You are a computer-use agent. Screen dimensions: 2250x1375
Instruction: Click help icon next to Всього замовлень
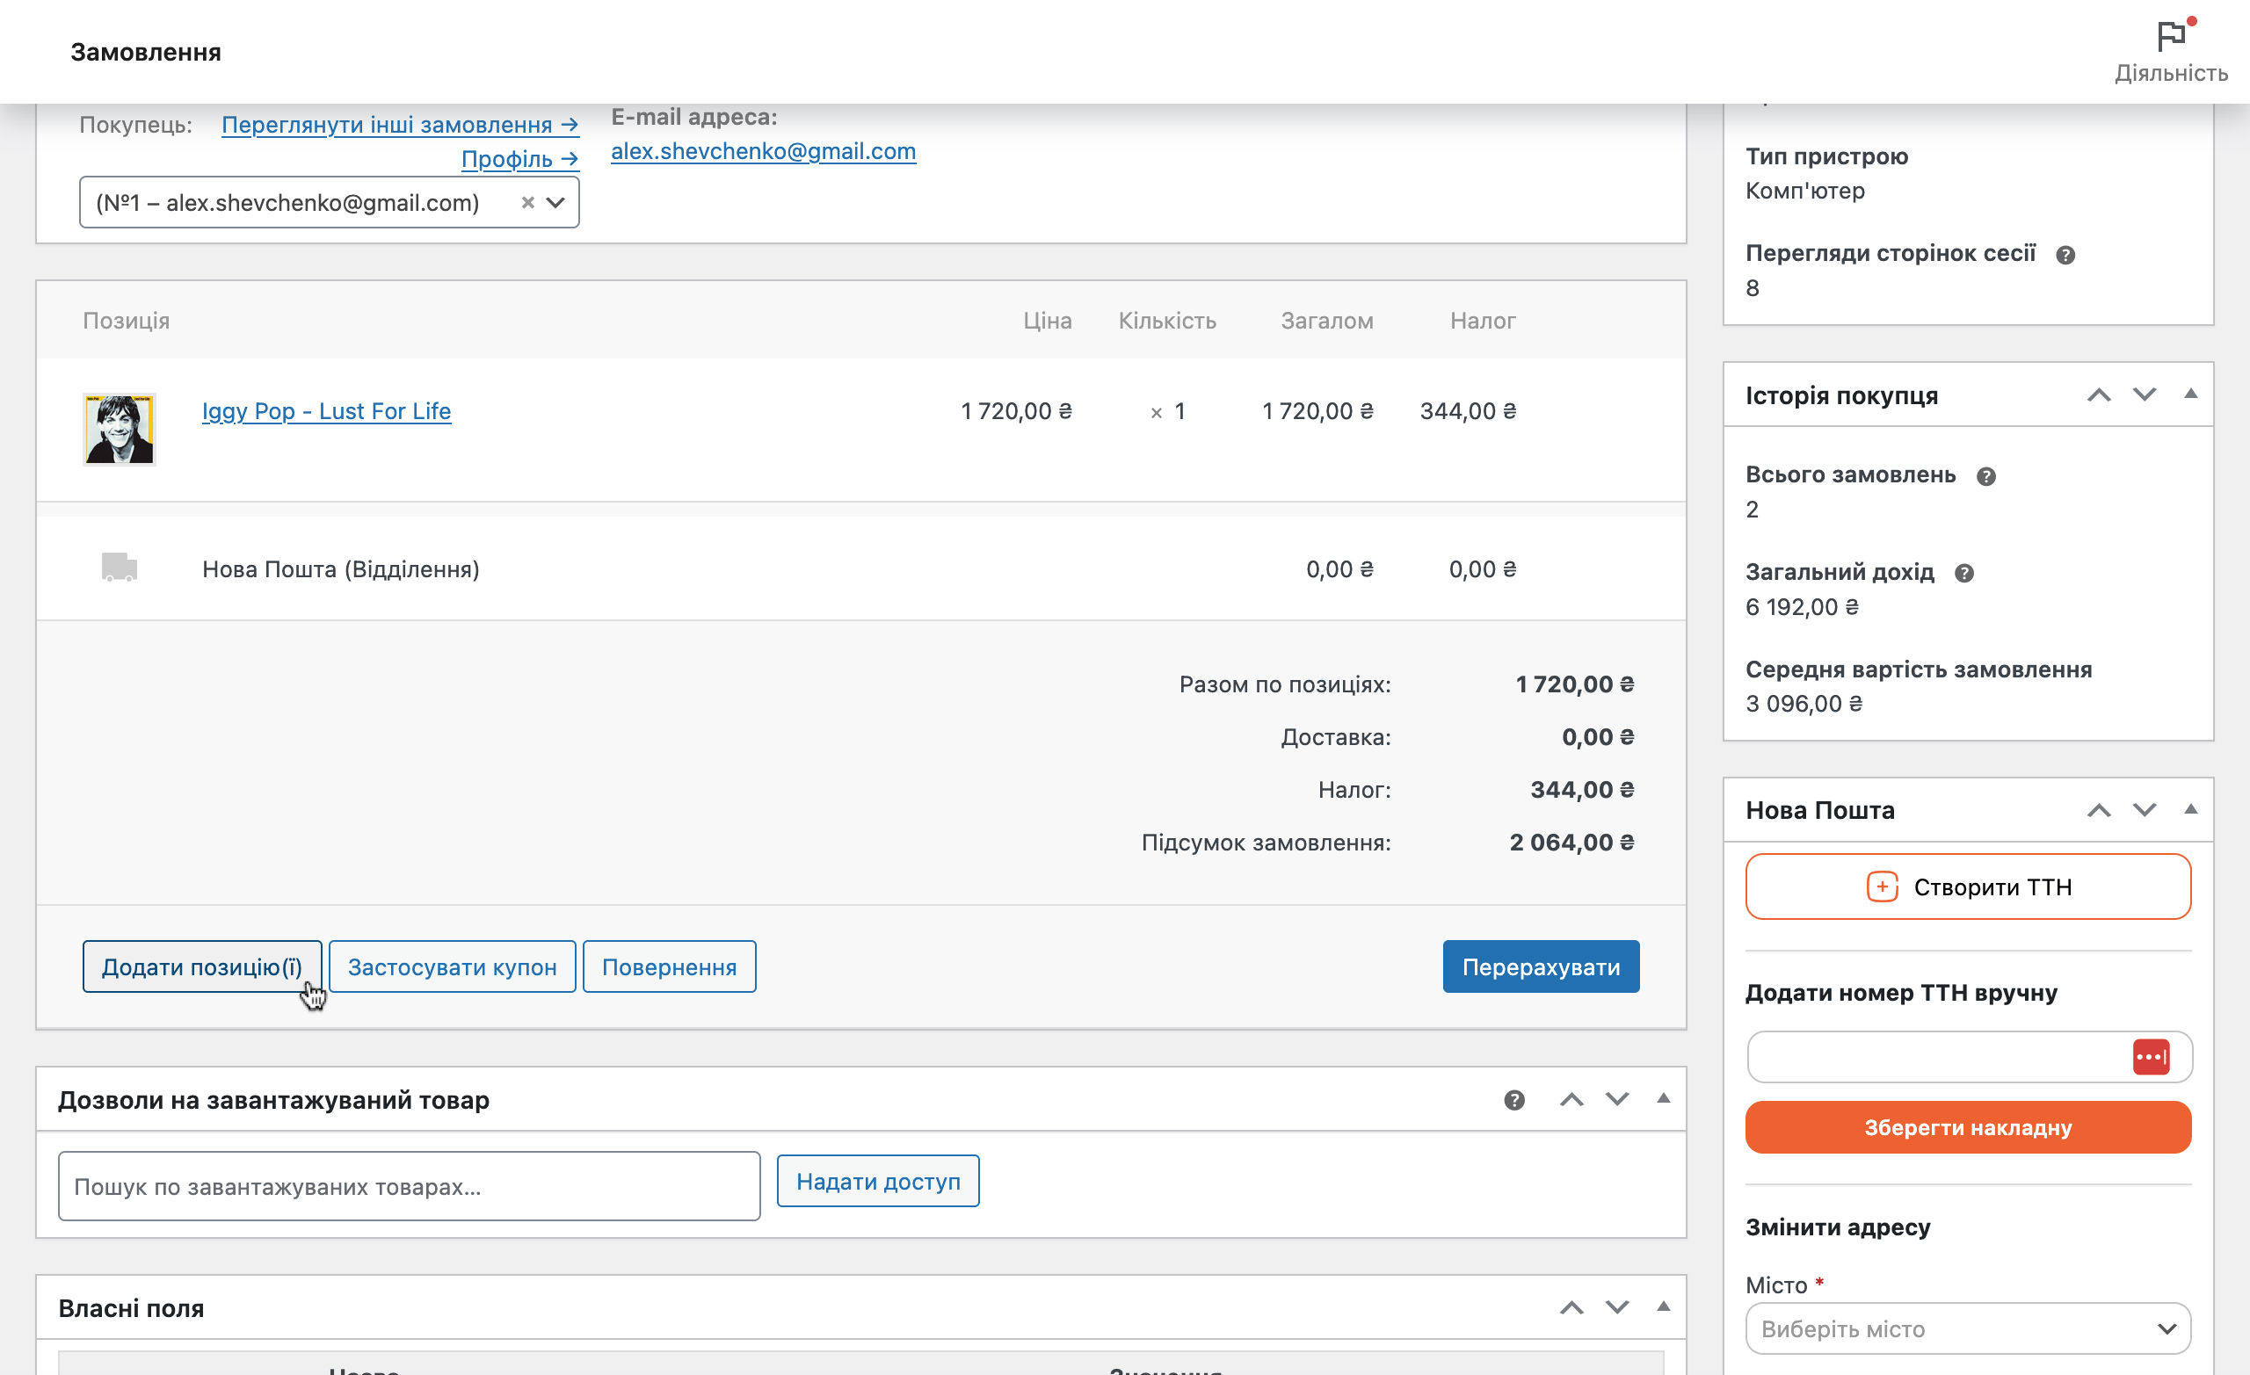[1985, 476]
